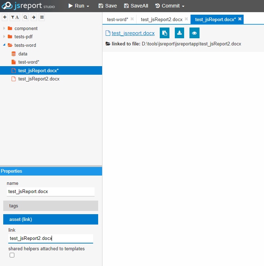Click the Properties panel header

pyautogui.click(x=51, y=171)
